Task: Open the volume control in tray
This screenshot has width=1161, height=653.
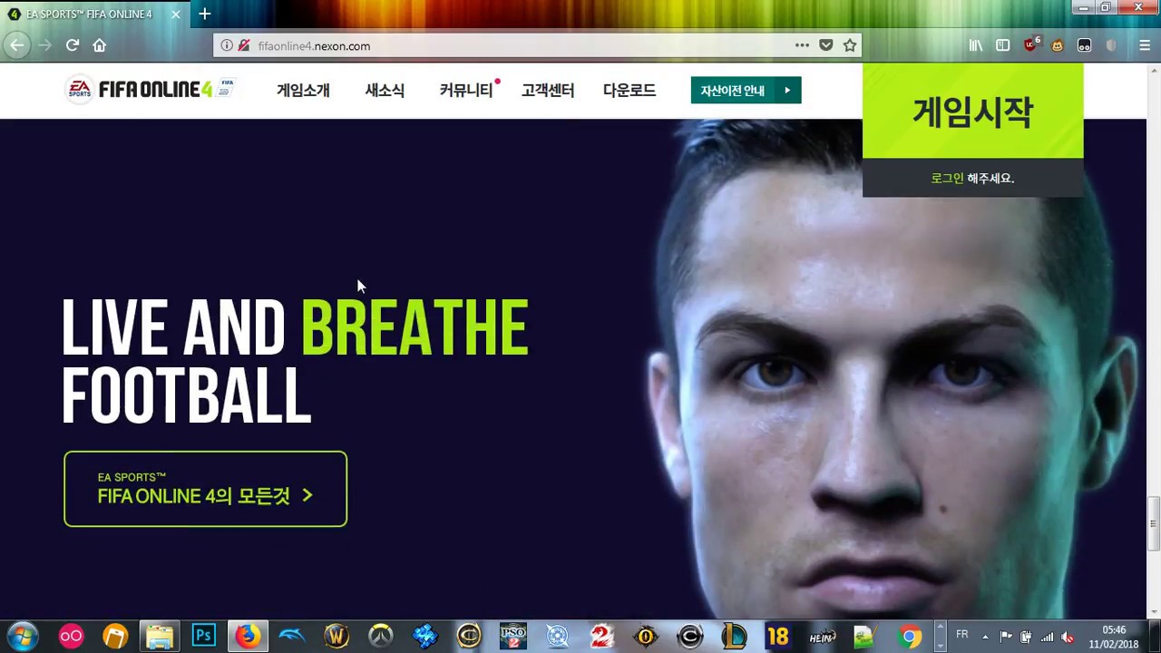Action: [1068, 637]
